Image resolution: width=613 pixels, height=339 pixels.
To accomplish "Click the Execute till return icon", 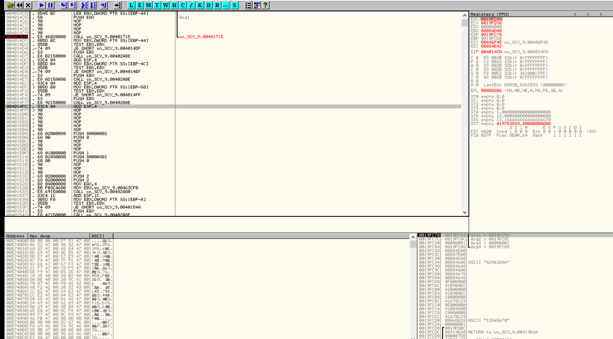I will [103, 5].
